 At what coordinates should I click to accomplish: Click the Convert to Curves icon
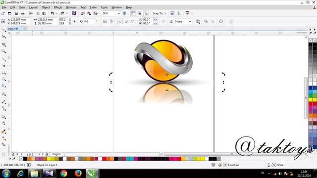[221, 21]
